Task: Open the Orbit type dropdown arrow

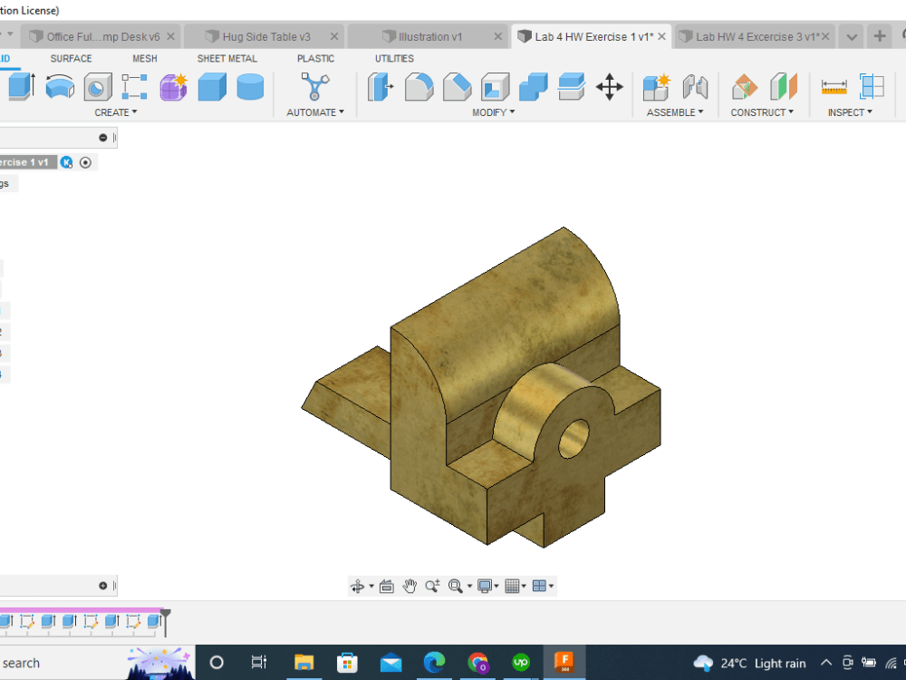Action: pos(371,587)
